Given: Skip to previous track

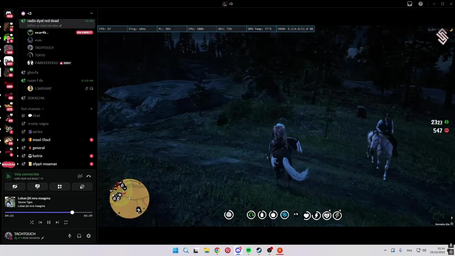Looking at the screenshot, I should [x=40, y=222].
